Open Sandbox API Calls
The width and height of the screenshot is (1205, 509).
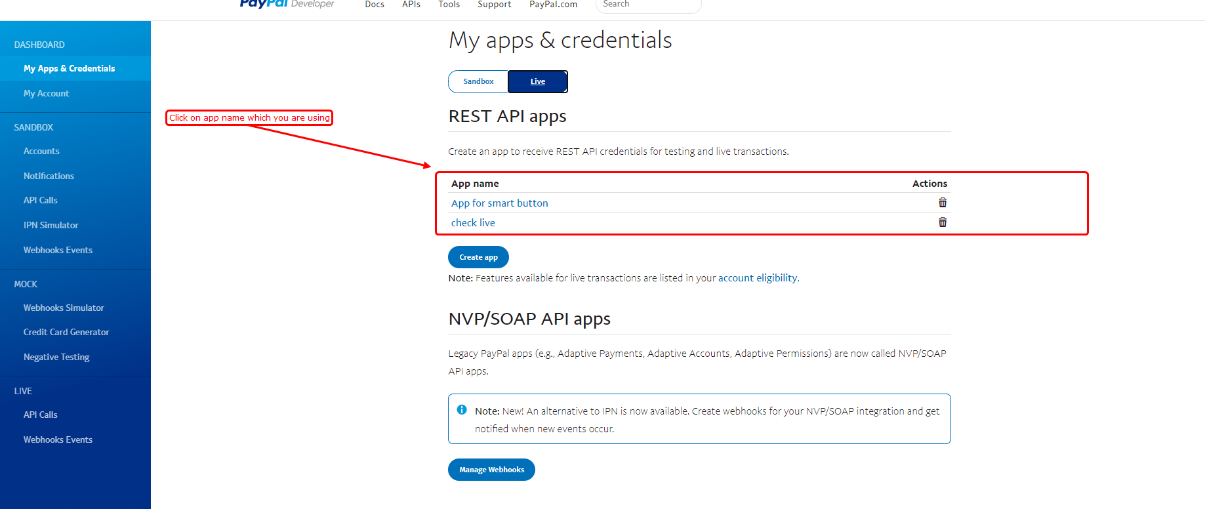coord(41,200)
